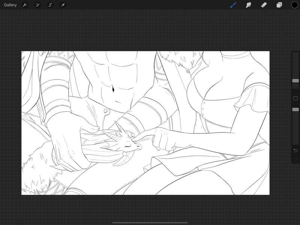Activate the Transform arrow tool

click(x=63, y=5)
